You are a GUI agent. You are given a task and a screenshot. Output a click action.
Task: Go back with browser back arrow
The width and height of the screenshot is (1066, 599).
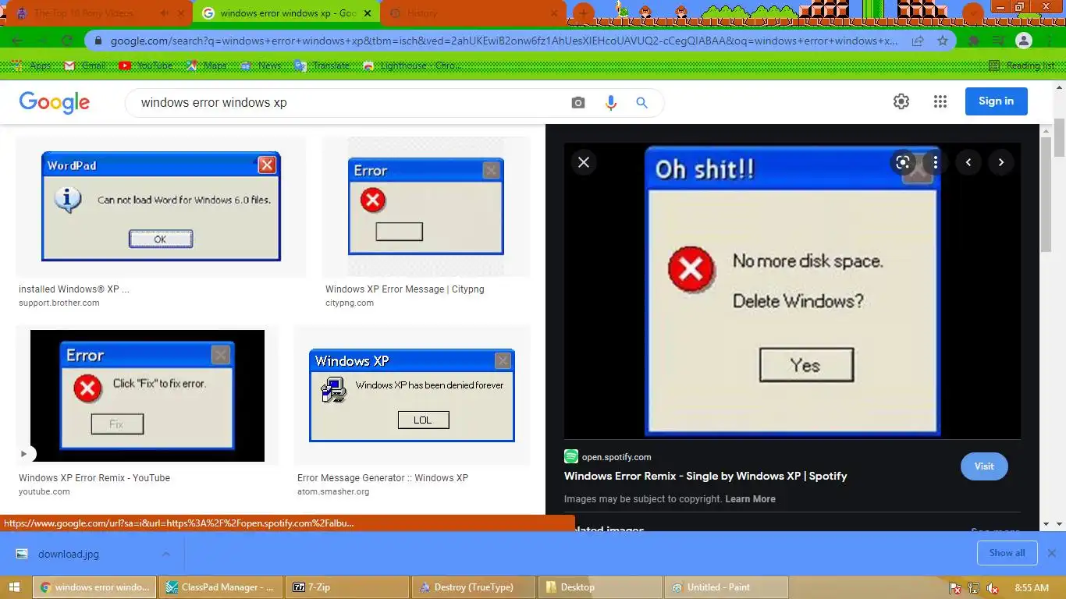click(17, 41)
